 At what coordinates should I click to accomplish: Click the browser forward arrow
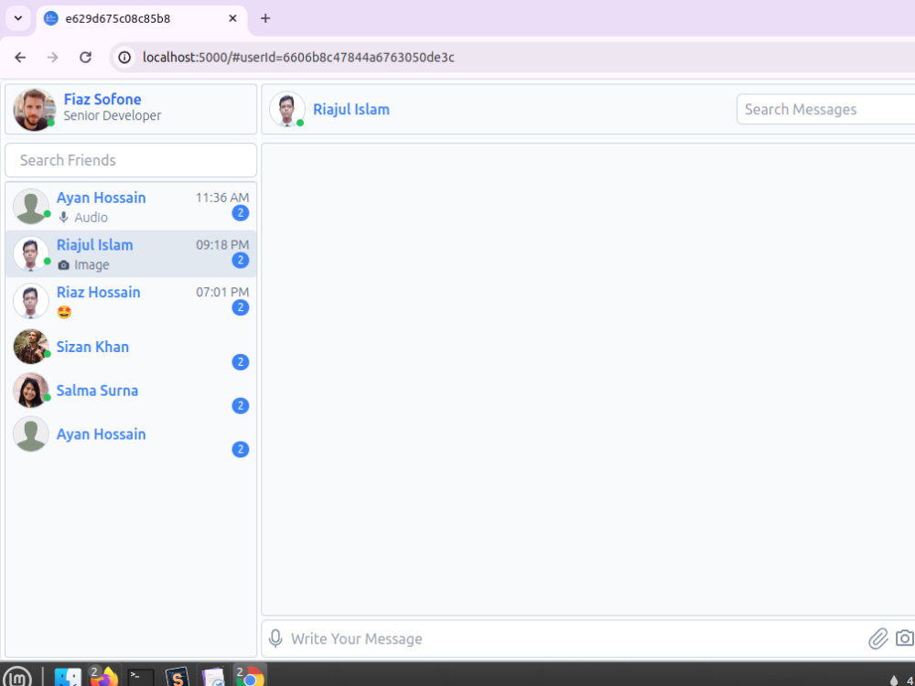52,57
